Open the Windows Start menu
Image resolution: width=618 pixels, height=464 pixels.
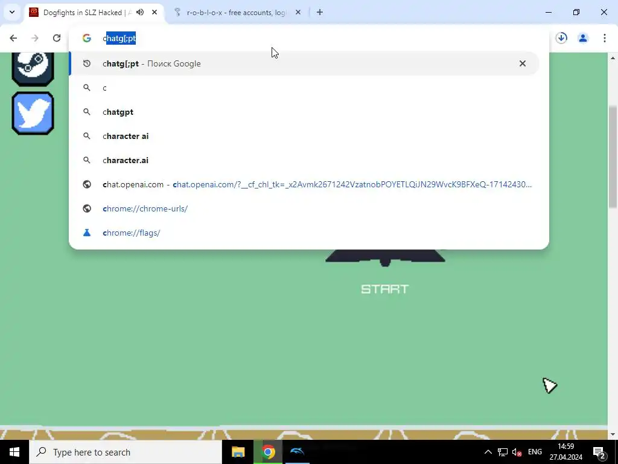coord(14,452)
